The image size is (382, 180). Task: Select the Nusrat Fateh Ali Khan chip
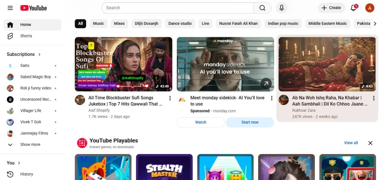pyautogui.click(x=238, y=23)
